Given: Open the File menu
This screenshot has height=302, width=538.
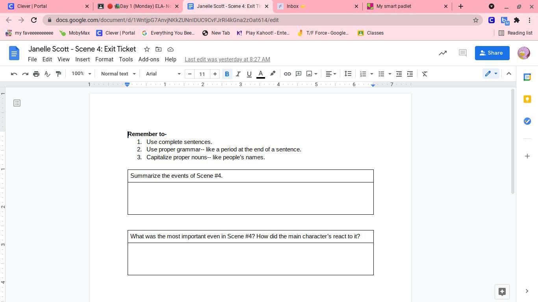Looking at the screenshot, I should point(32,59).
